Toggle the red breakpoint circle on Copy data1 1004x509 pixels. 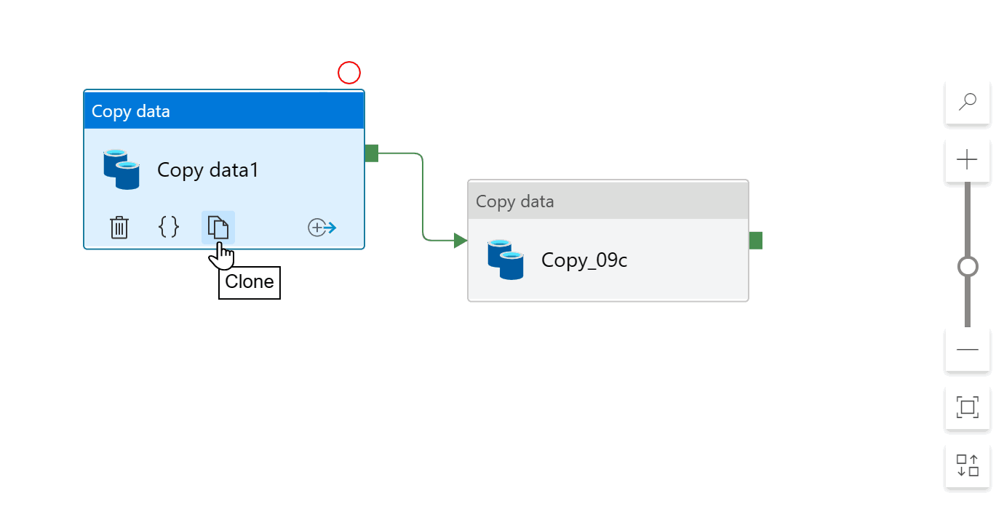pos(349,73)
